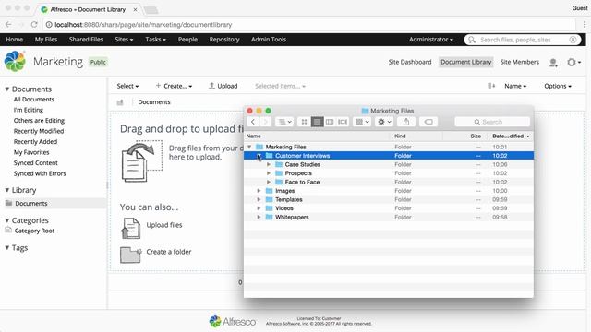Open Shared Files
This screenshot has width=591, height=332.
(x=86, y=39)
